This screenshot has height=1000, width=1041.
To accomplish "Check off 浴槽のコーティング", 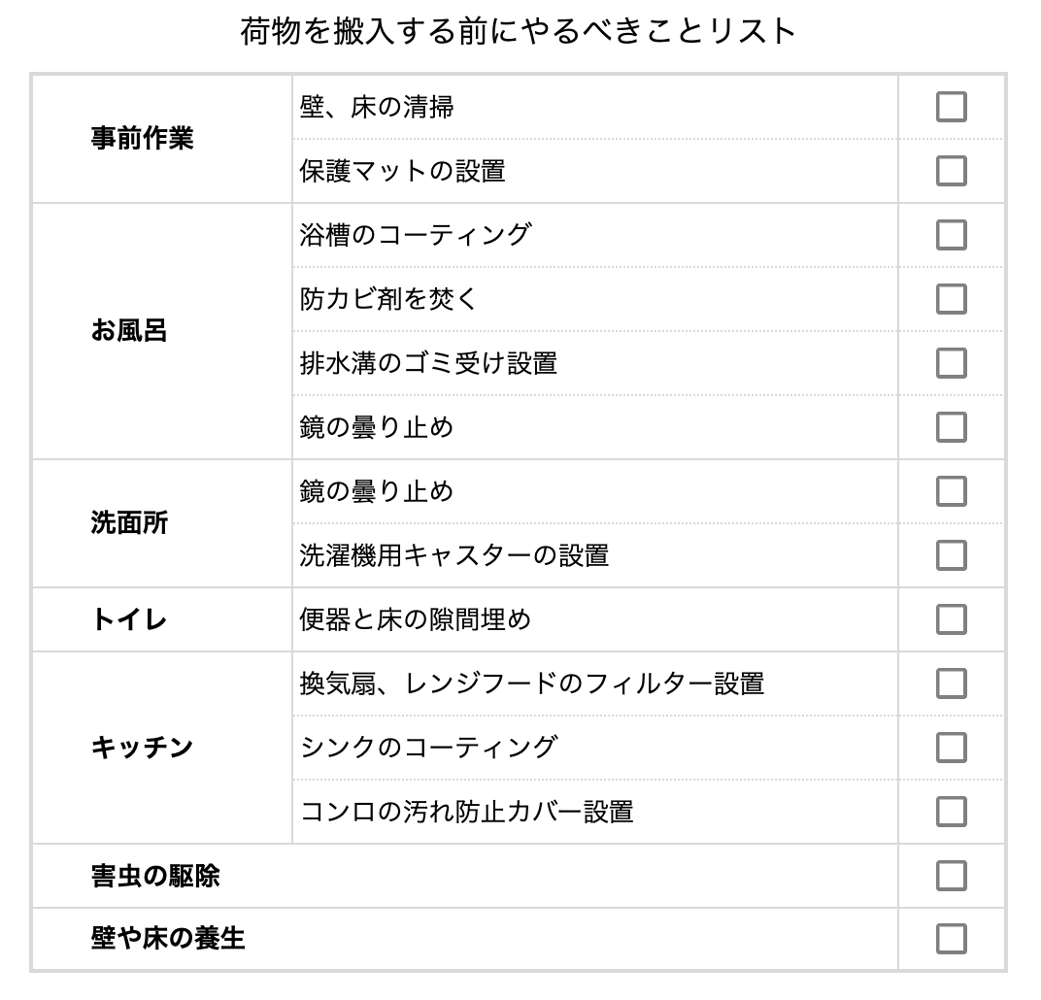I will (951, 235).
